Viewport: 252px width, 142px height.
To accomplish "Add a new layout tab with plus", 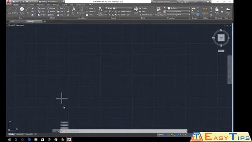I will 35,134.
